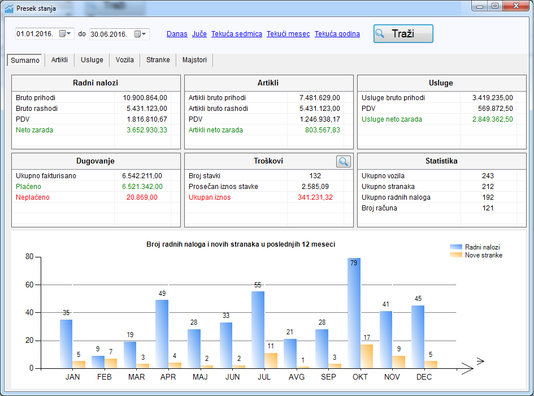534x396 pixels.
Task: Click the Usluge bruto prihodi value 3.419.235,00
Action: click(x=492, y=98)
